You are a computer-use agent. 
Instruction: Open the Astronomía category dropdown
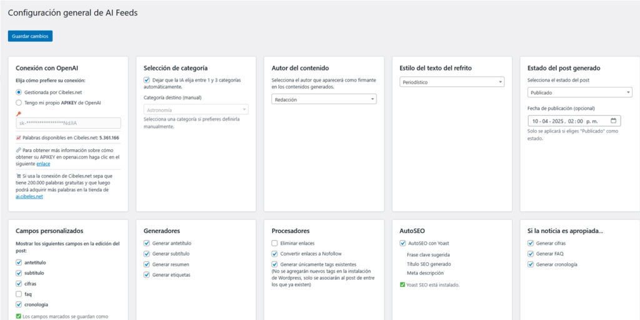(x=196, y=109)
